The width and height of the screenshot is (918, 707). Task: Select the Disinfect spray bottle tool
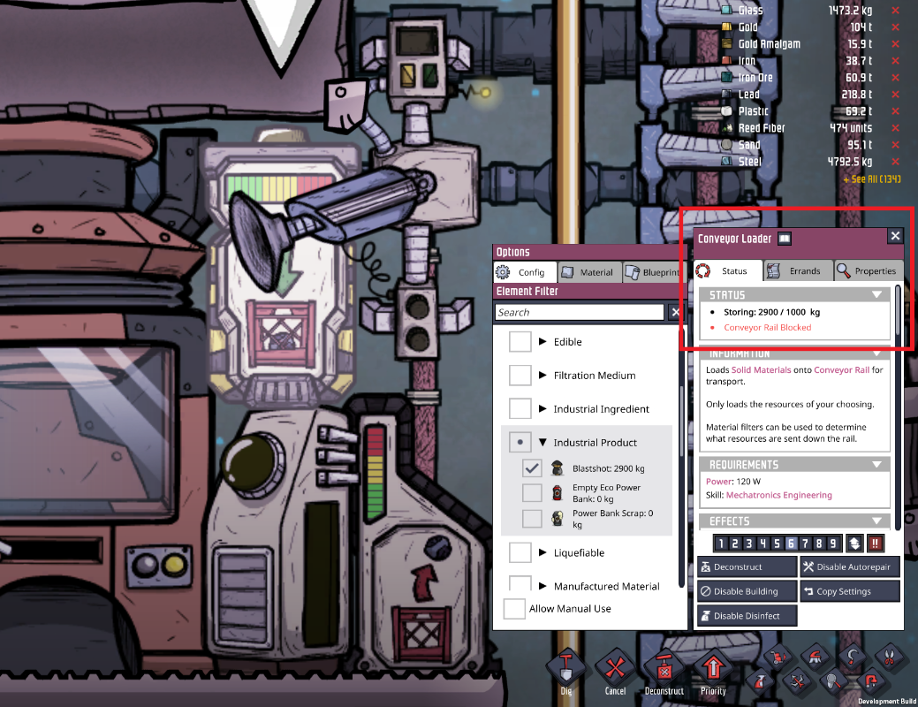click(759, 681)
